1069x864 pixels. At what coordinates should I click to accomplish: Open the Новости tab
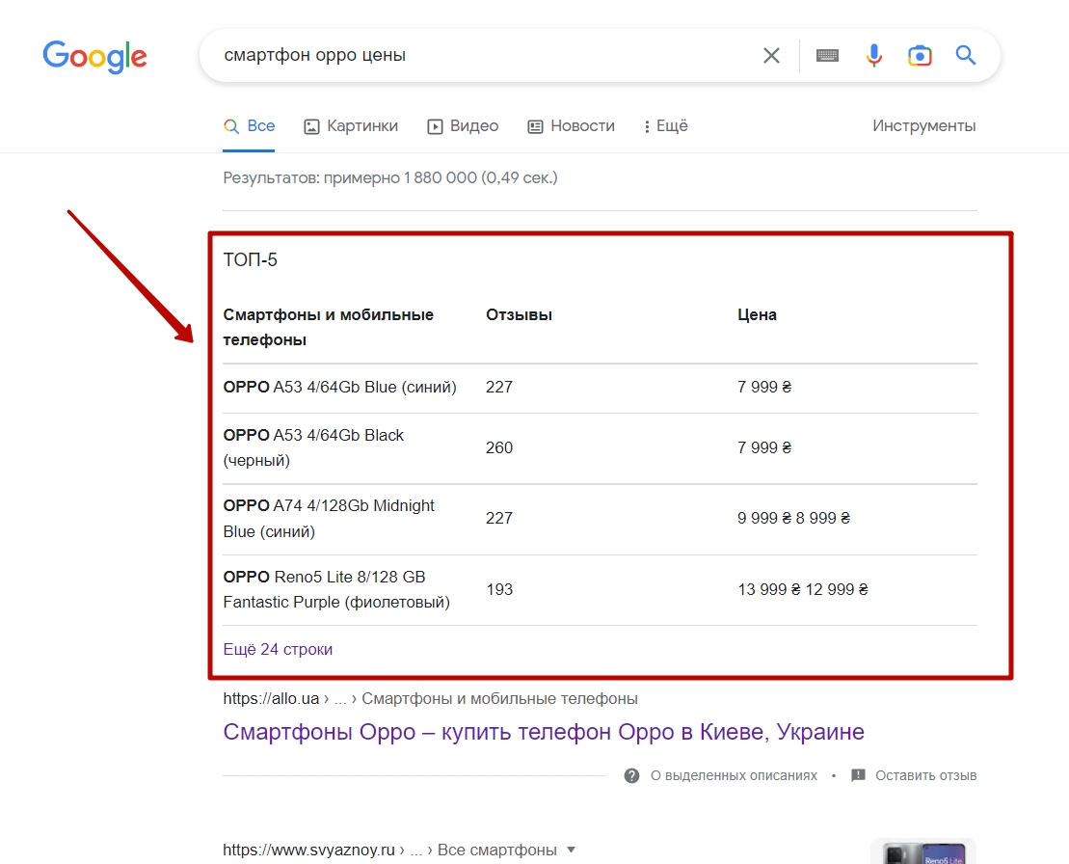[571, 126]
